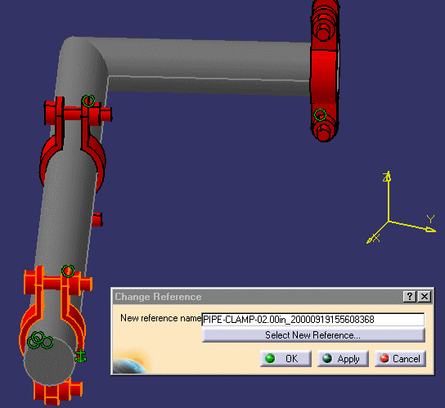Select green connector circle on right flange
The width and height of the screenshot is (445, 408).
[x=320, y=115]
